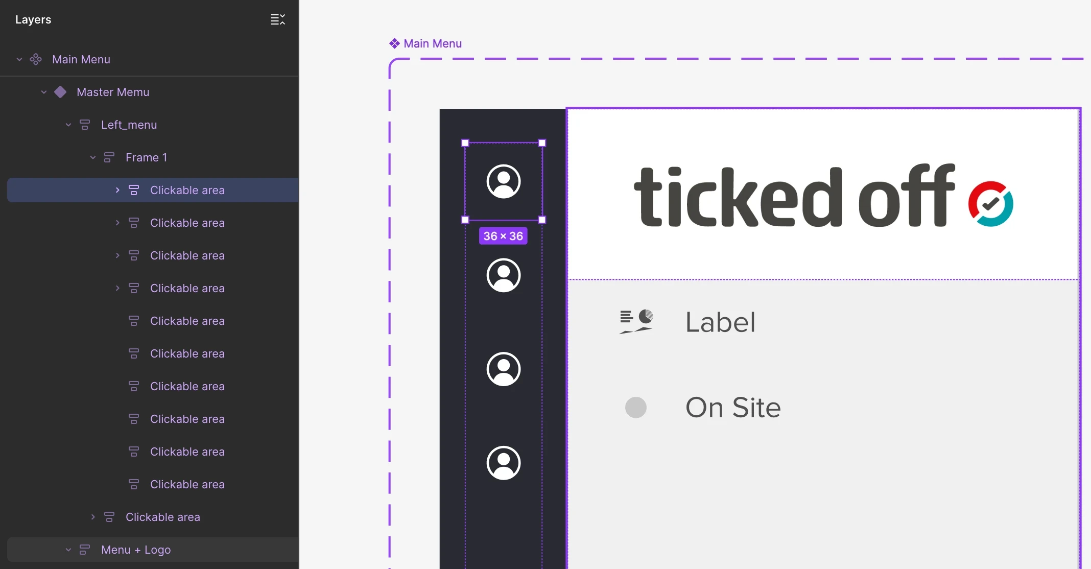This screenshot has width=1091, height=569.
Task: Expand the highlighted Clickable area layer chevron
Action: [117, 190]
